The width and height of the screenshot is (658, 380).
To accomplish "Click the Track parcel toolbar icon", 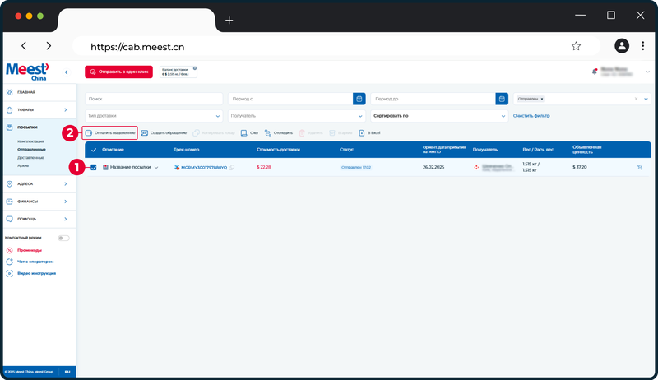I will pyautogui.click(x=267, y=133).
